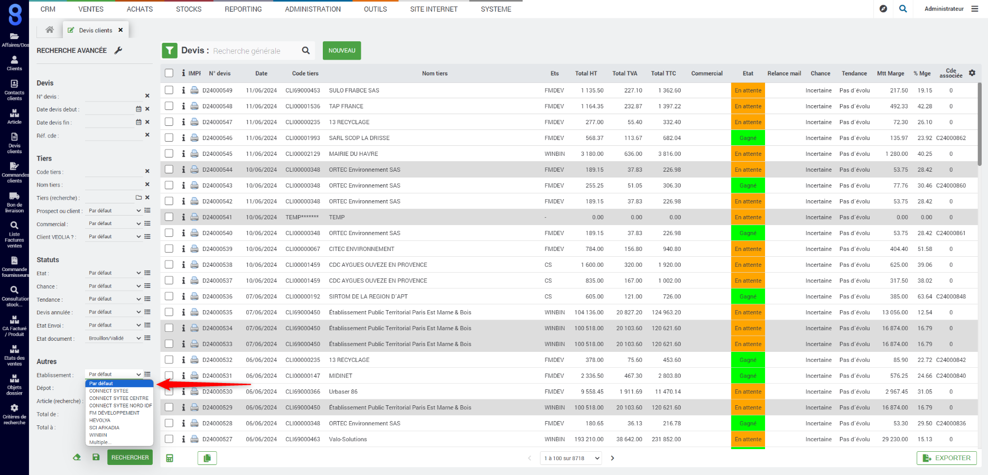Image resolution: width=988 pixels, height=475 pixels.
Task: Click the EXPORTER button
Action: point(946,458)
